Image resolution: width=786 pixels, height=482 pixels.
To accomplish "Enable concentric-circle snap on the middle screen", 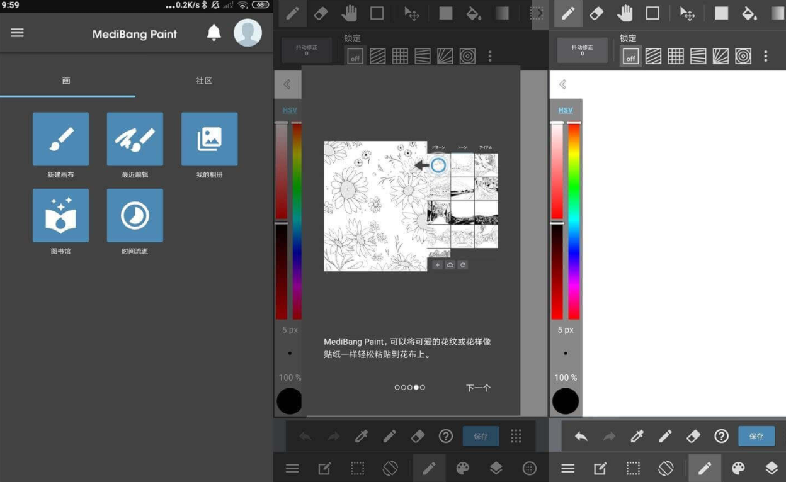I will [x=467, y=57].
